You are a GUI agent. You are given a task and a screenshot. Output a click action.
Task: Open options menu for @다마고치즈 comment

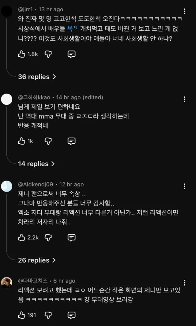184,283
